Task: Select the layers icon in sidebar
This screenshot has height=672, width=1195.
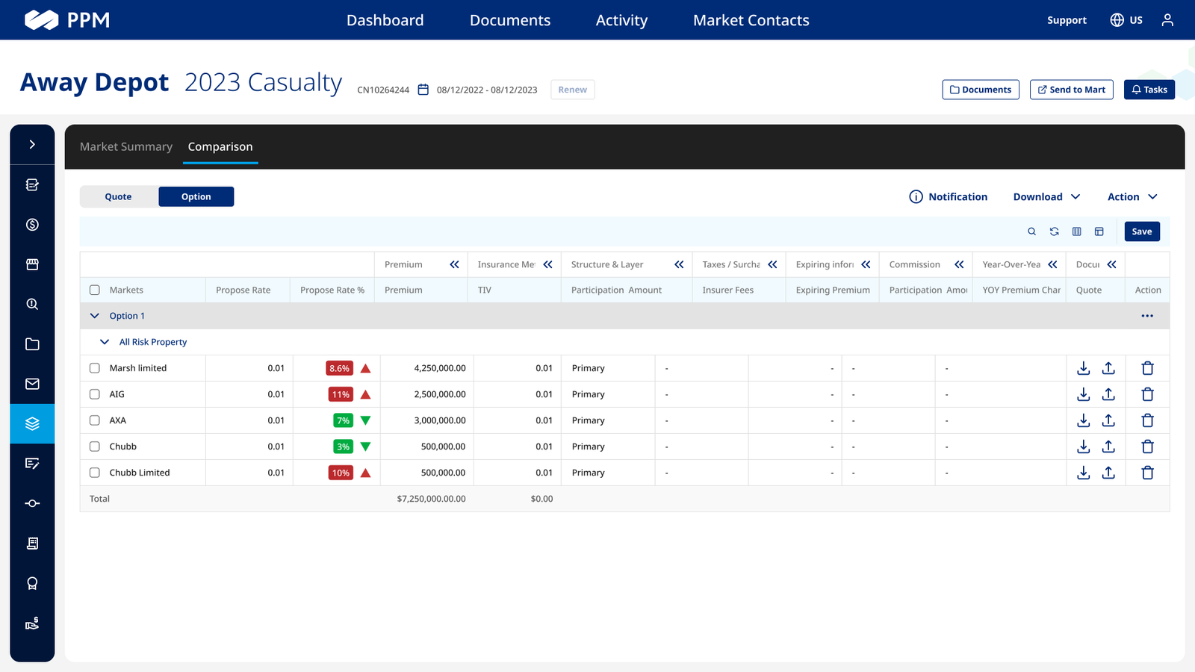Action: (32, 423)
